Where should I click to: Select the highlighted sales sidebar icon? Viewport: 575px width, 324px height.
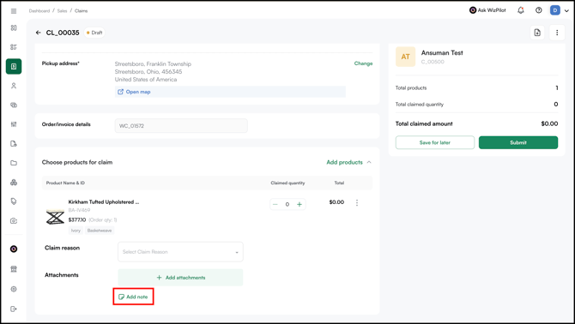14,66
